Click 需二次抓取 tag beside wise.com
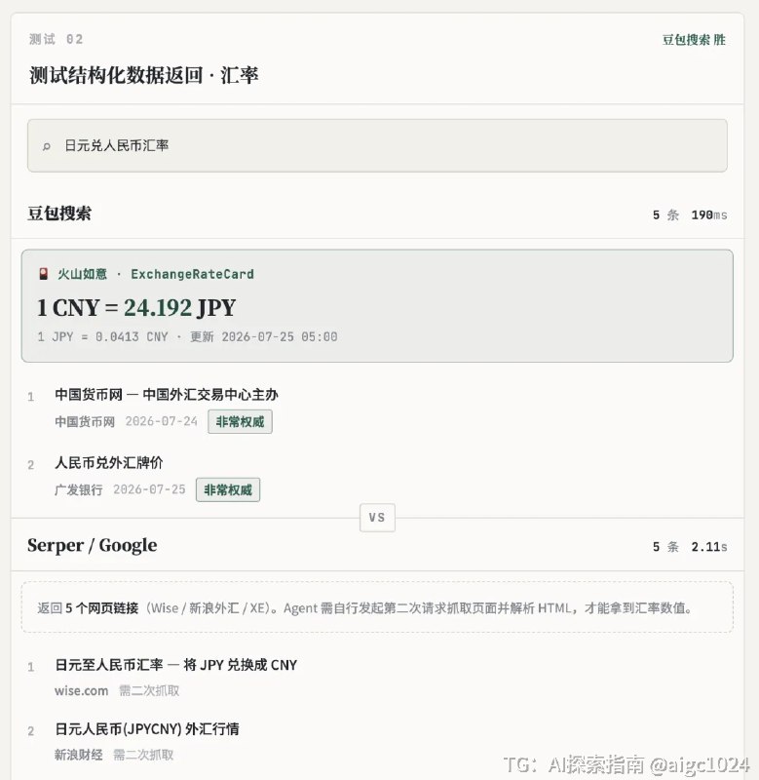 pyautogui.click(x=149, y=691)
